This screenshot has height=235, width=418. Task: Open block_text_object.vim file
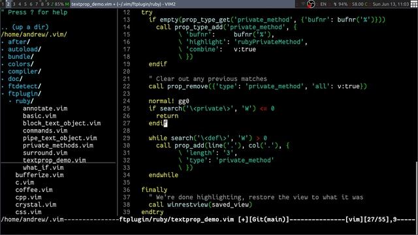(x=61, y=123)
